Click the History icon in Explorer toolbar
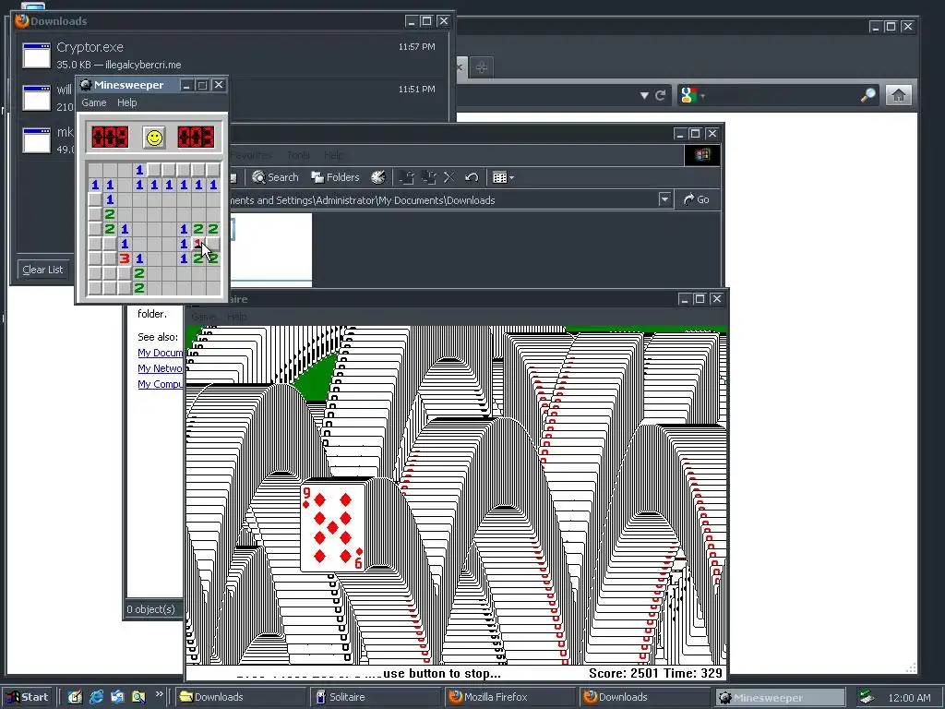Viewport: 945px width, 709px height. pyautogui.click(x=377, y=177)
